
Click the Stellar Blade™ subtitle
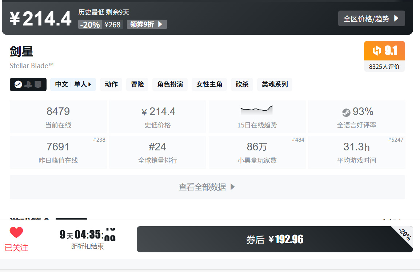pos(32,66)
